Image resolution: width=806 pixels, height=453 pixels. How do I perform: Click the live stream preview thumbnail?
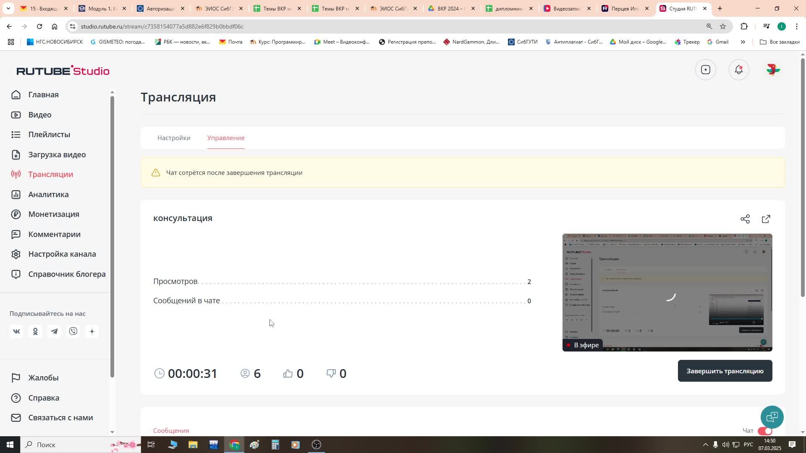(x=667, y=292)
